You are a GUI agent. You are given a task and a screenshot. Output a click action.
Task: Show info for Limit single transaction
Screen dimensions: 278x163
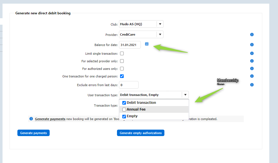pos(252,53)
